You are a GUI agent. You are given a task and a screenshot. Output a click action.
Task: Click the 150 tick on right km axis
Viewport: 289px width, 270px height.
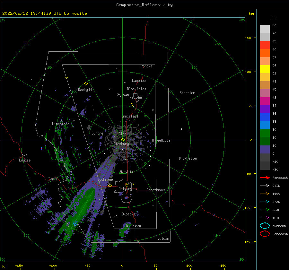coord(248,38)
